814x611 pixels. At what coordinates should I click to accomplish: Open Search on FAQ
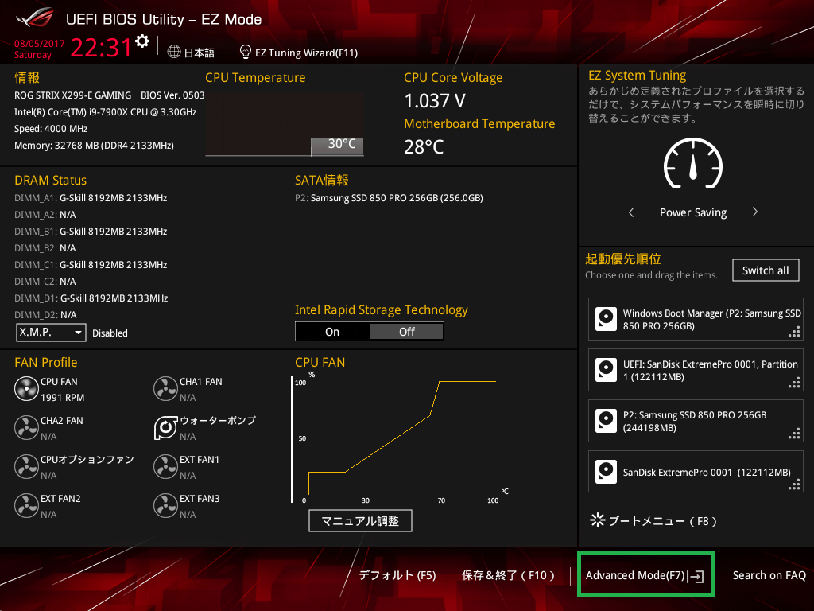769,575
